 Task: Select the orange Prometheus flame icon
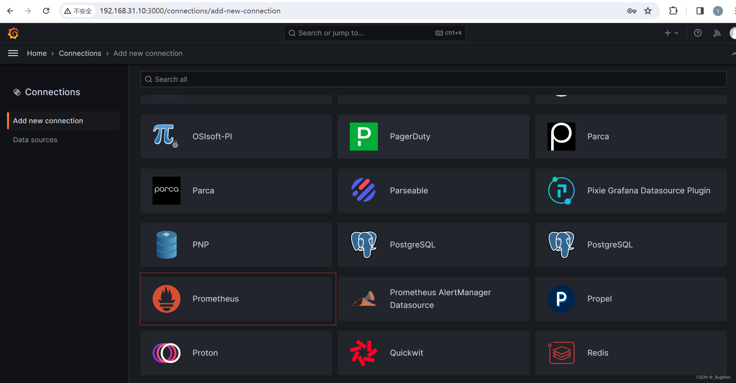tap(167, 299)
